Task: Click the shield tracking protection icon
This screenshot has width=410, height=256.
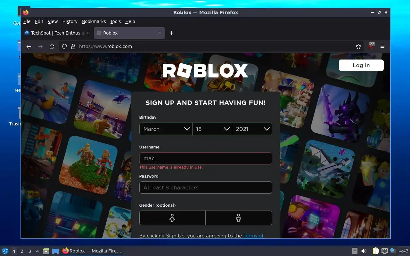Action: pyautogui.click(x=64, y=46)
